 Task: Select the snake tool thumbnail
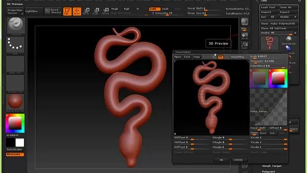pos(270,43)
